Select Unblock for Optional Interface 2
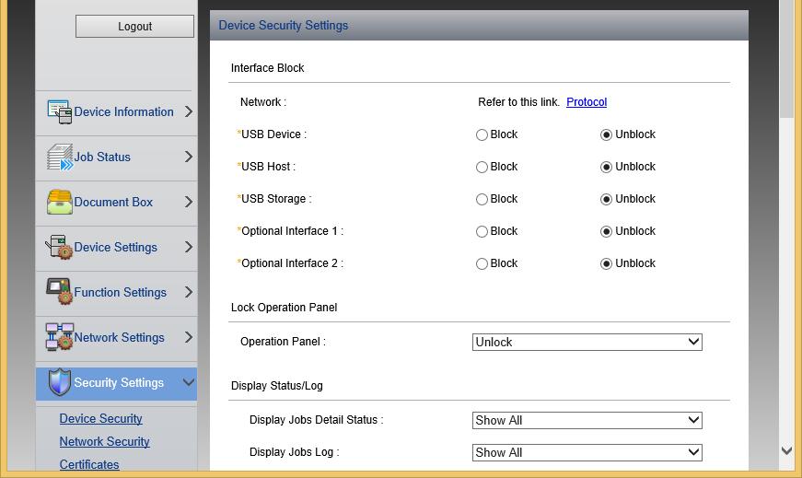The height and width of the screenshot is (478, 802). tap(606, 264)
